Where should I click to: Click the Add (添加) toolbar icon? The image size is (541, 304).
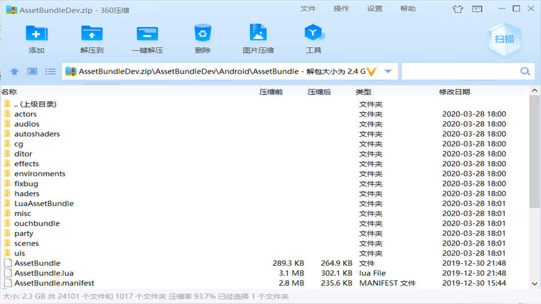[x=36, y=34]
